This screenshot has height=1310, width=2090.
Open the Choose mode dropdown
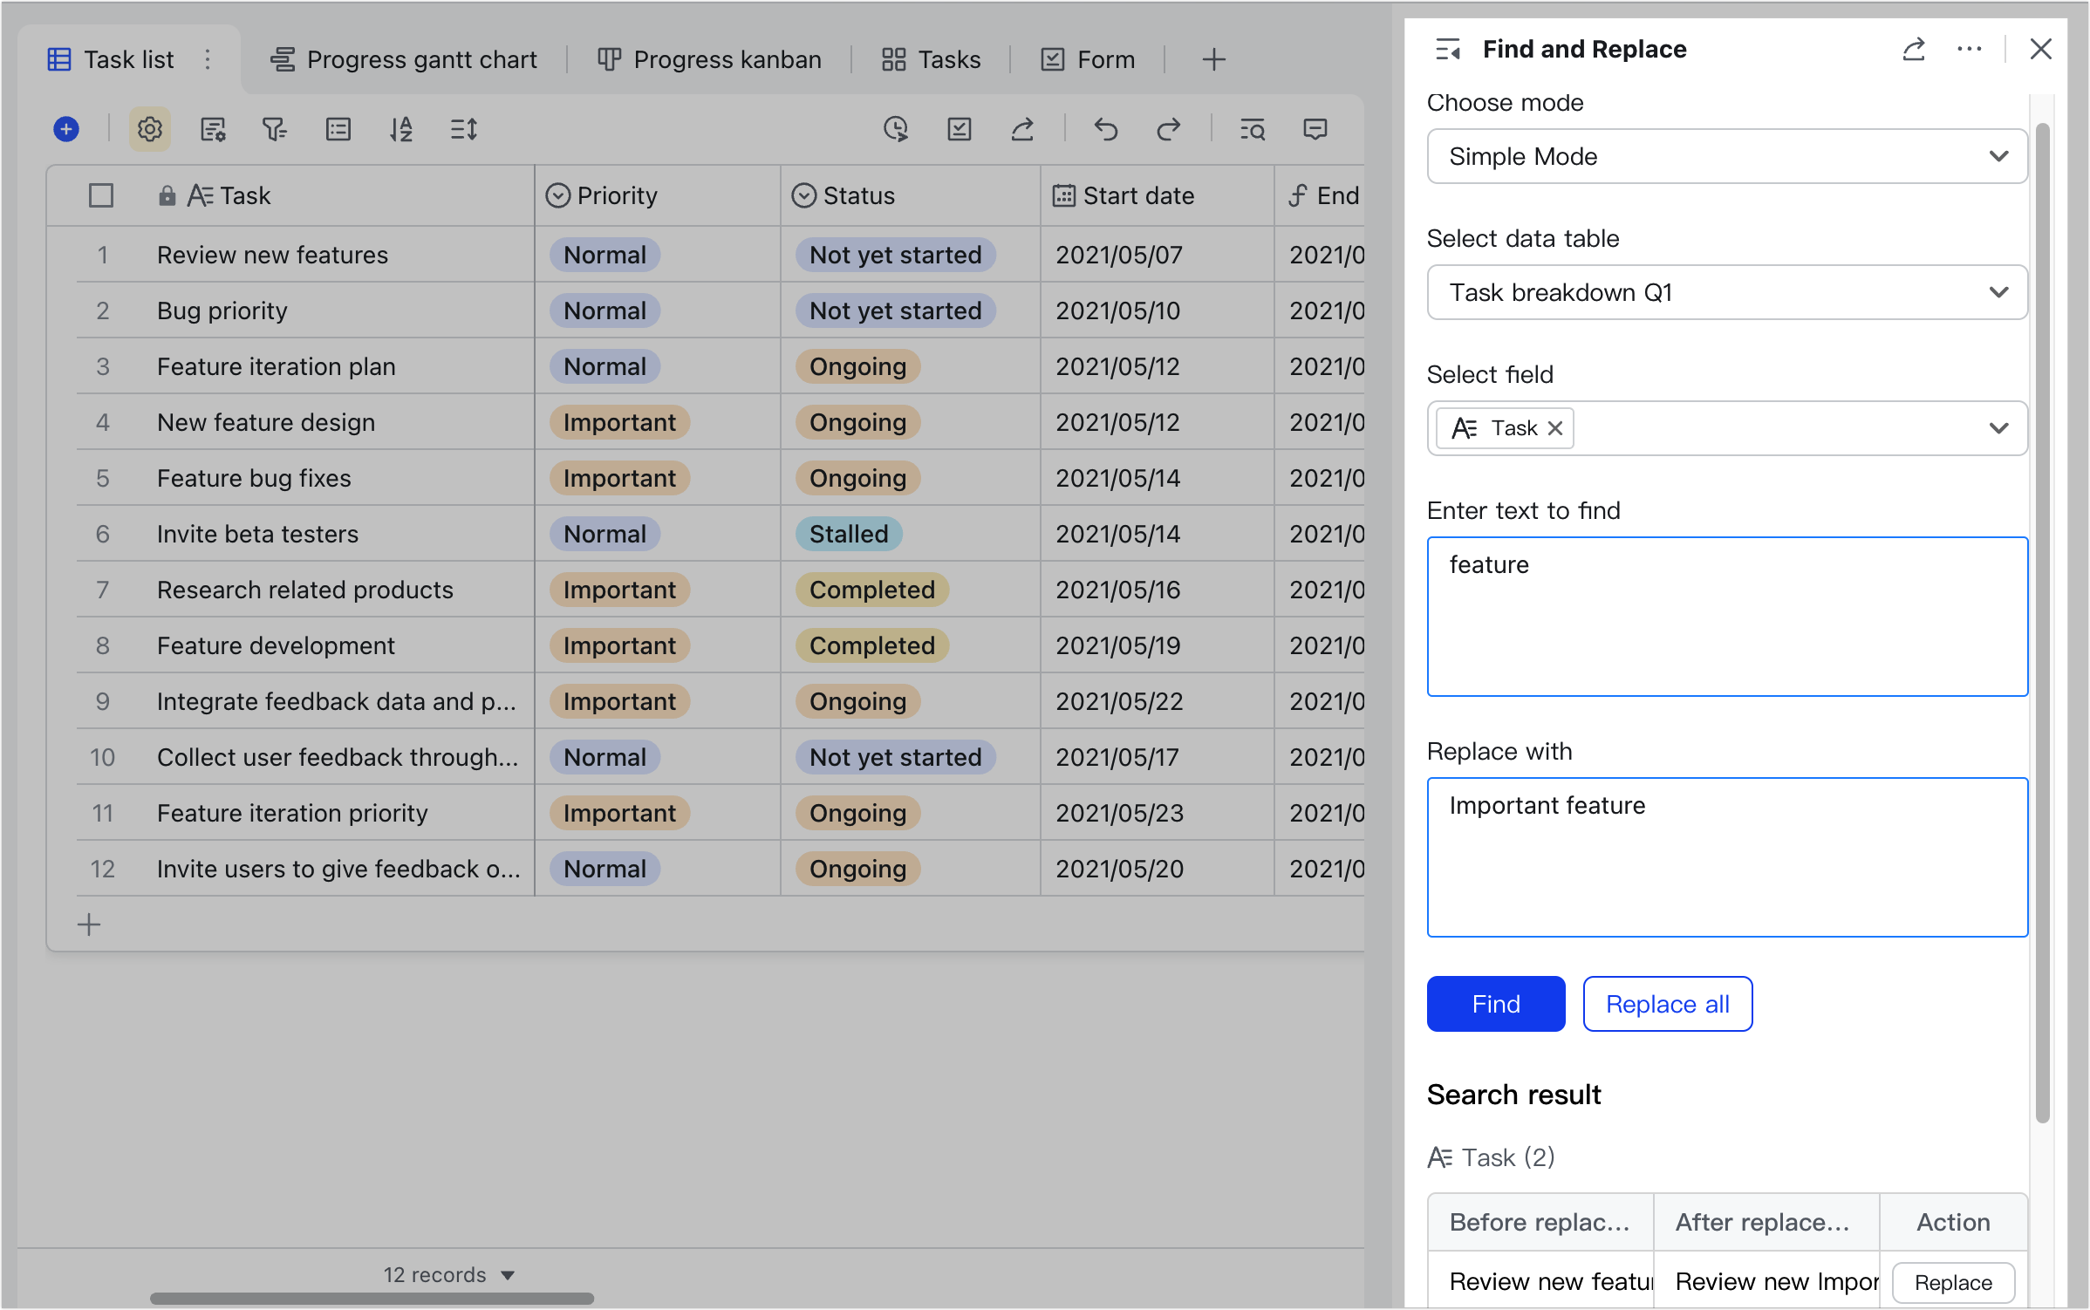tap(1726, 156)
